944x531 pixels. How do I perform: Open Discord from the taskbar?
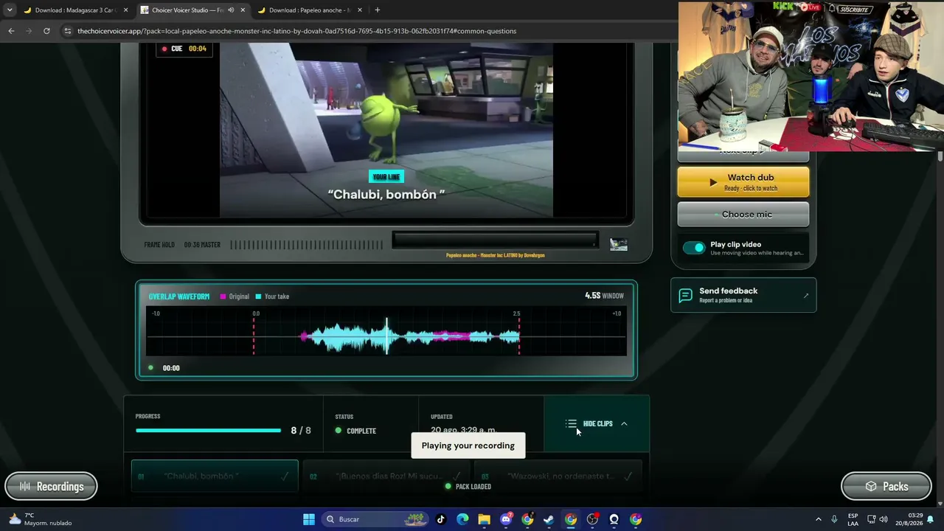(x=506, y=519)
